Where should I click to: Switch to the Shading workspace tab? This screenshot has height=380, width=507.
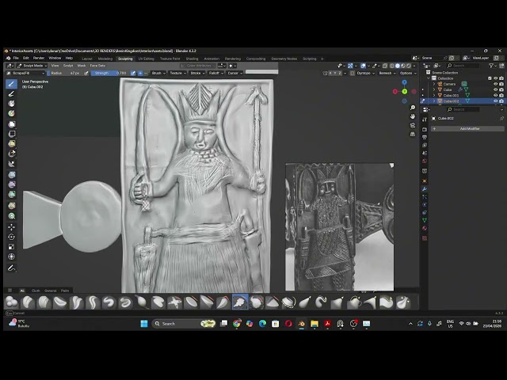coord(192,59)
